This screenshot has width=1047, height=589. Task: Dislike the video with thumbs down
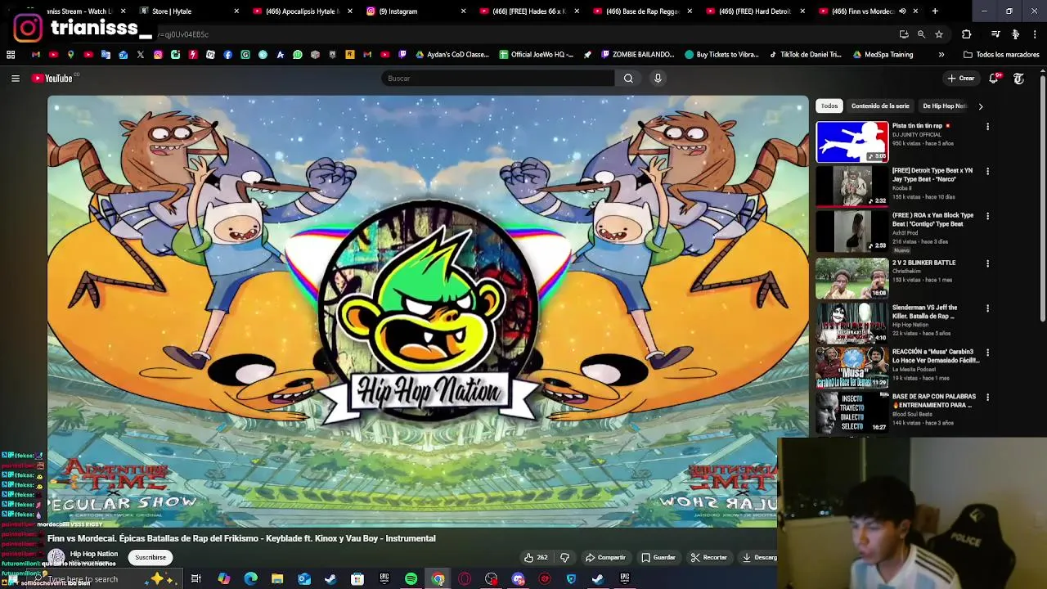(564, 558)
